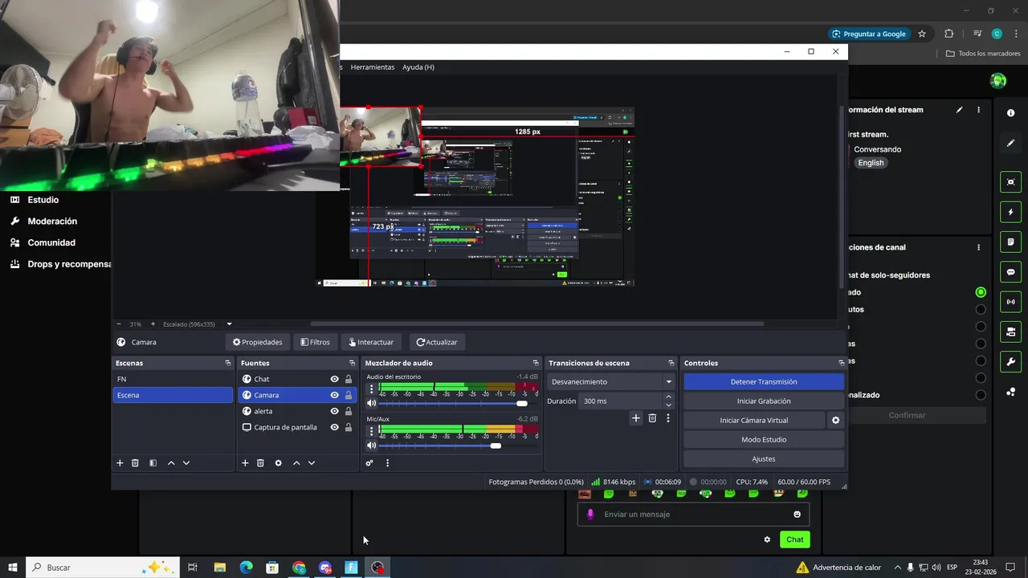
Task: Undock the Transiciones de escena panel
Action: coord(671,364)
